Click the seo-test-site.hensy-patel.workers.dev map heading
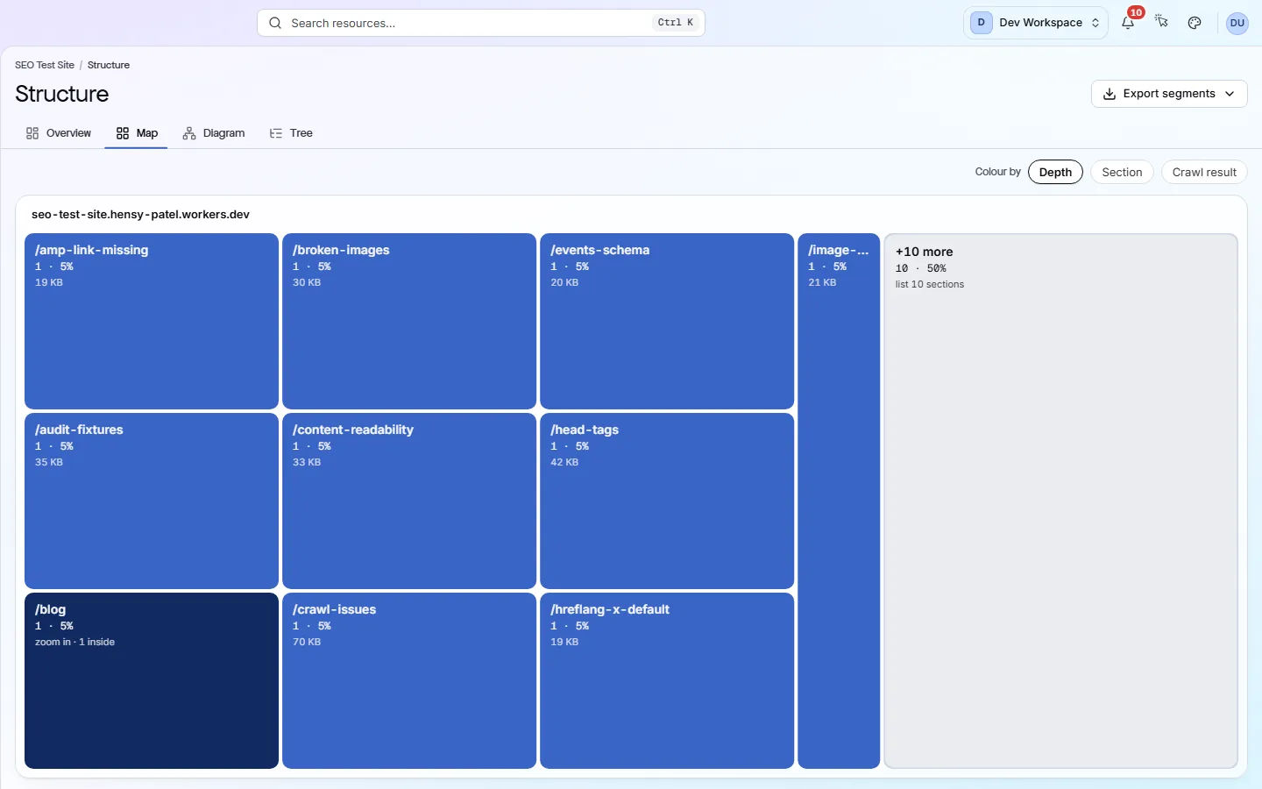1262x789 pixels. pyautogui.click(x=140, y=215)
